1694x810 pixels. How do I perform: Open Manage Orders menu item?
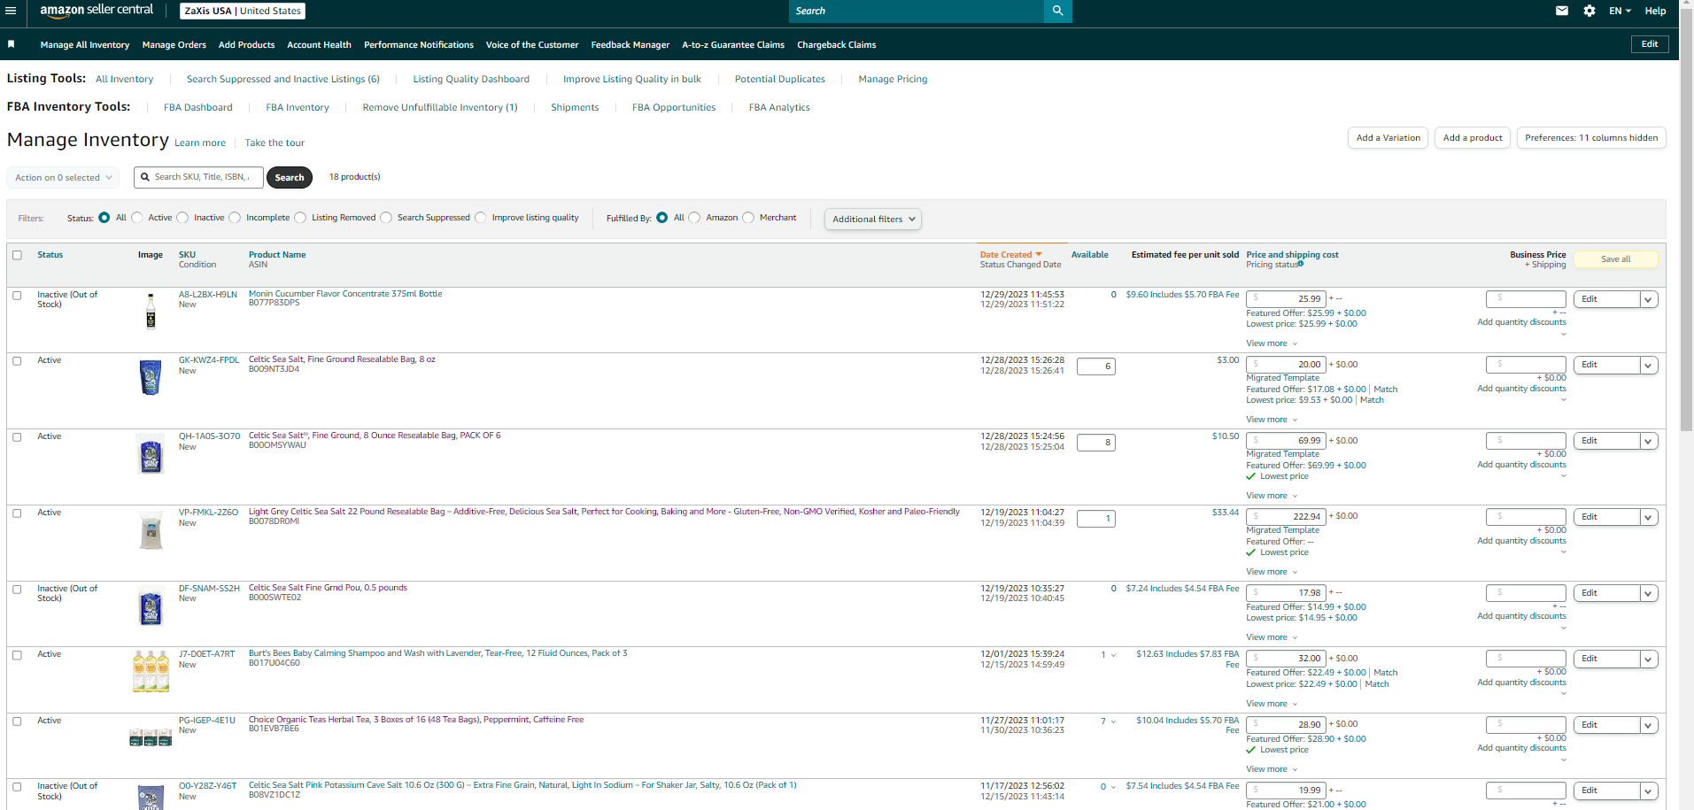[174, 44]
